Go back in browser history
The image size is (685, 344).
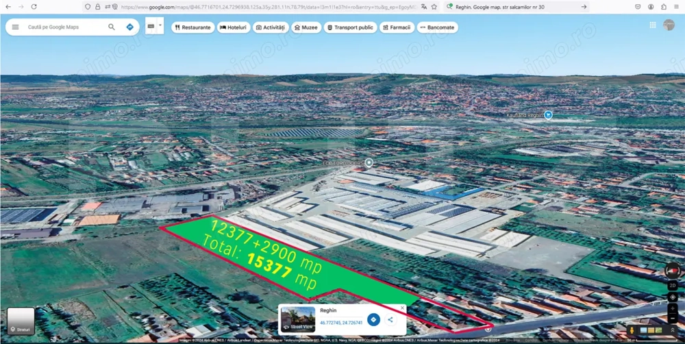8,7
